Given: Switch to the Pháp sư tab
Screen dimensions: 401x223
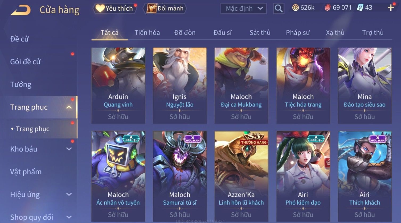Looking at the screenshot, I should click(x=298, y=33).
